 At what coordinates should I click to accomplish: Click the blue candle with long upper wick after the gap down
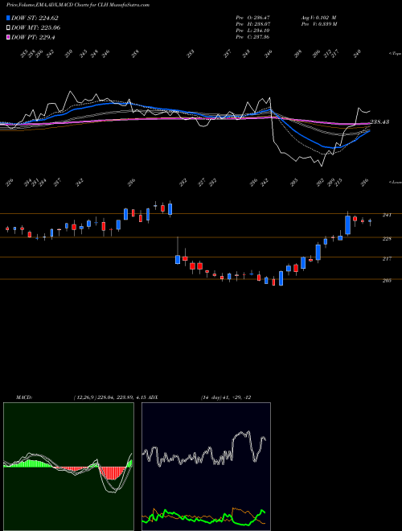(178, 259)
